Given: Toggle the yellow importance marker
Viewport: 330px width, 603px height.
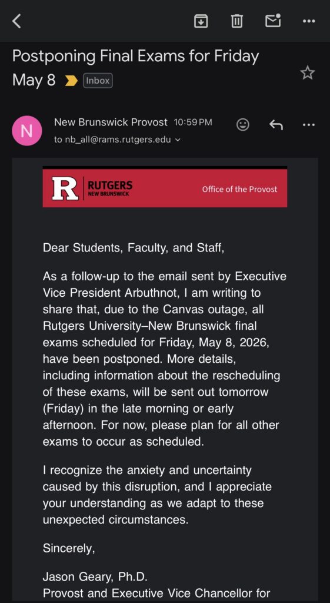Looking at the screenshot, I should coord(71,81).
